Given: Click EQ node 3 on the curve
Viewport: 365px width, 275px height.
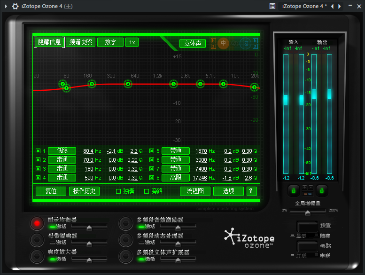Looking at the screenshot, I should pyautogui.click(x=92, y=84).
